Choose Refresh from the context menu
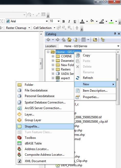Viewport: 121px width, 168px height. [95, 78]
